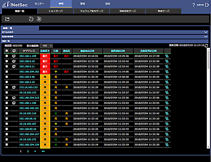The width and height of the screenshot is (211, 162).
Task: Open the 表示機器数 dropdown showing 100
Action: coord(46,46)
